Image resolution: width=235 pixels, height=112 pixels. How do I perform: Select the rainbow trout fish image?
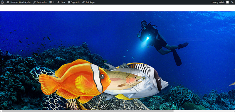coord(123,80)
